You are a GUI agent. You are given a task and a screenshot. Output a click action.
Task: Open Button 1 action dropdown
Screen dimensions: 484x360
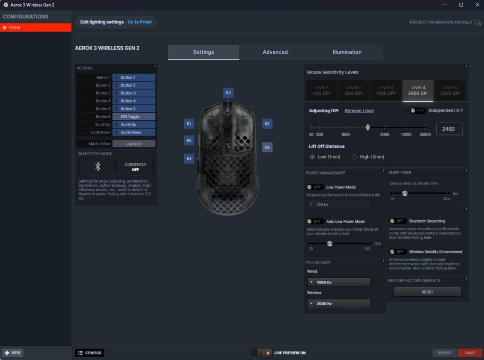tap(134, 77)
